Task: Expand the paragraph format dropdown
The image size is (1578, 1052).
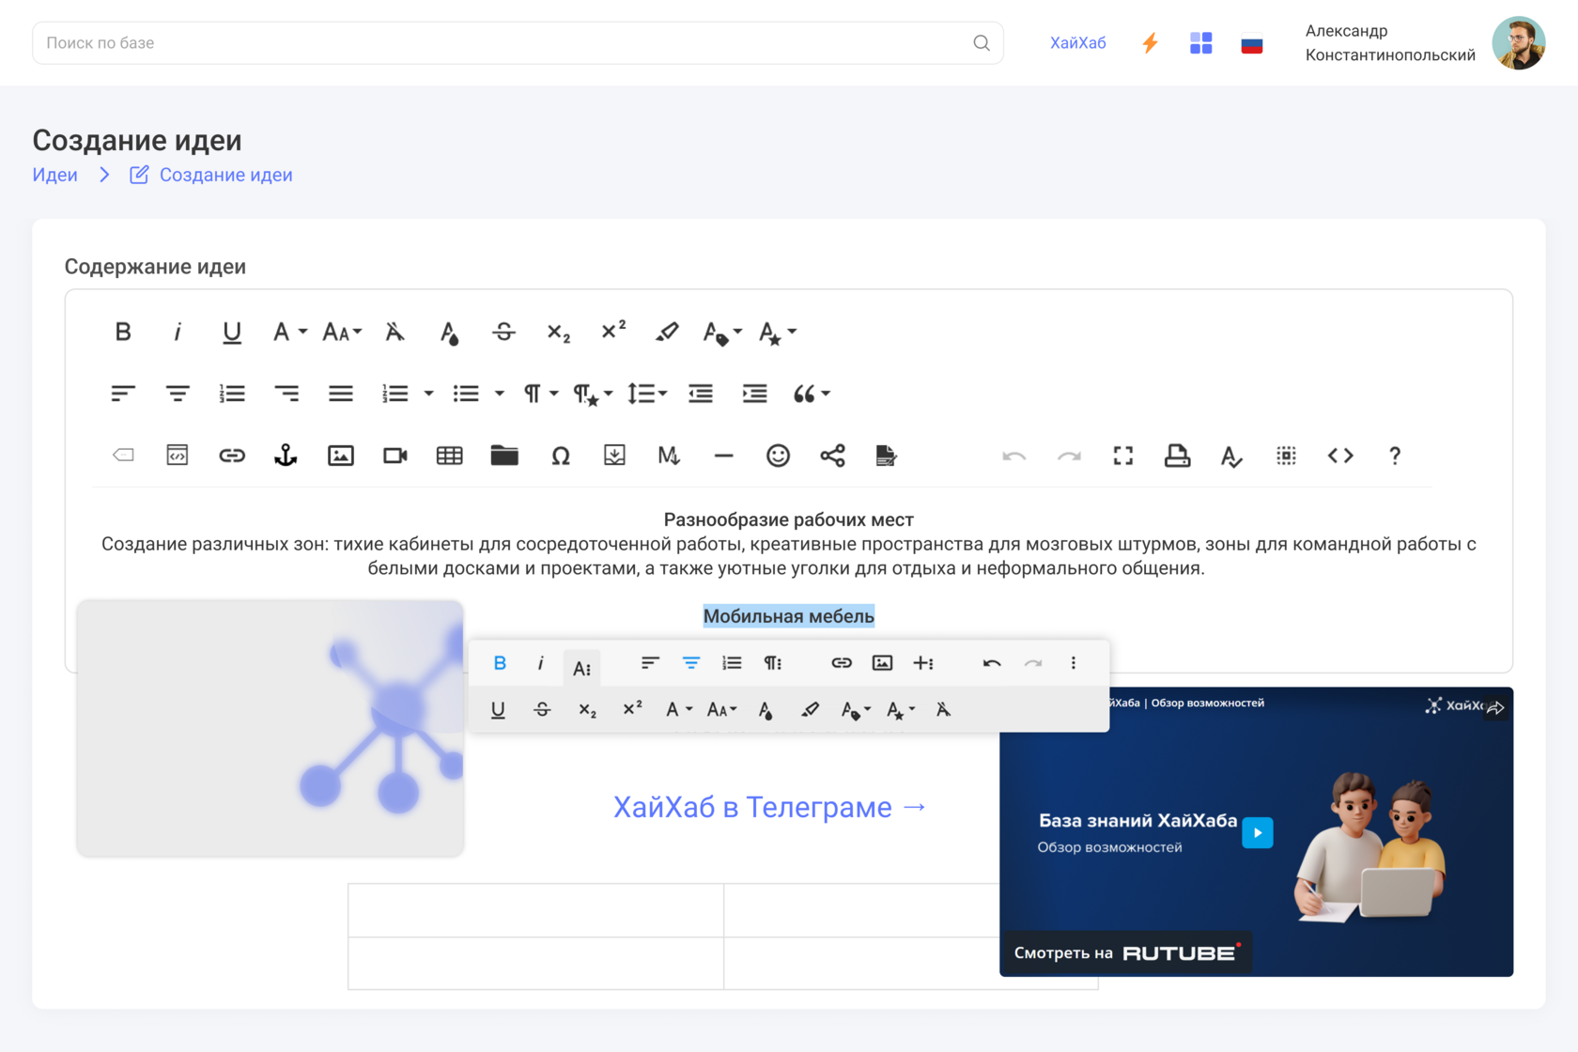Action: tap(541, 394)
